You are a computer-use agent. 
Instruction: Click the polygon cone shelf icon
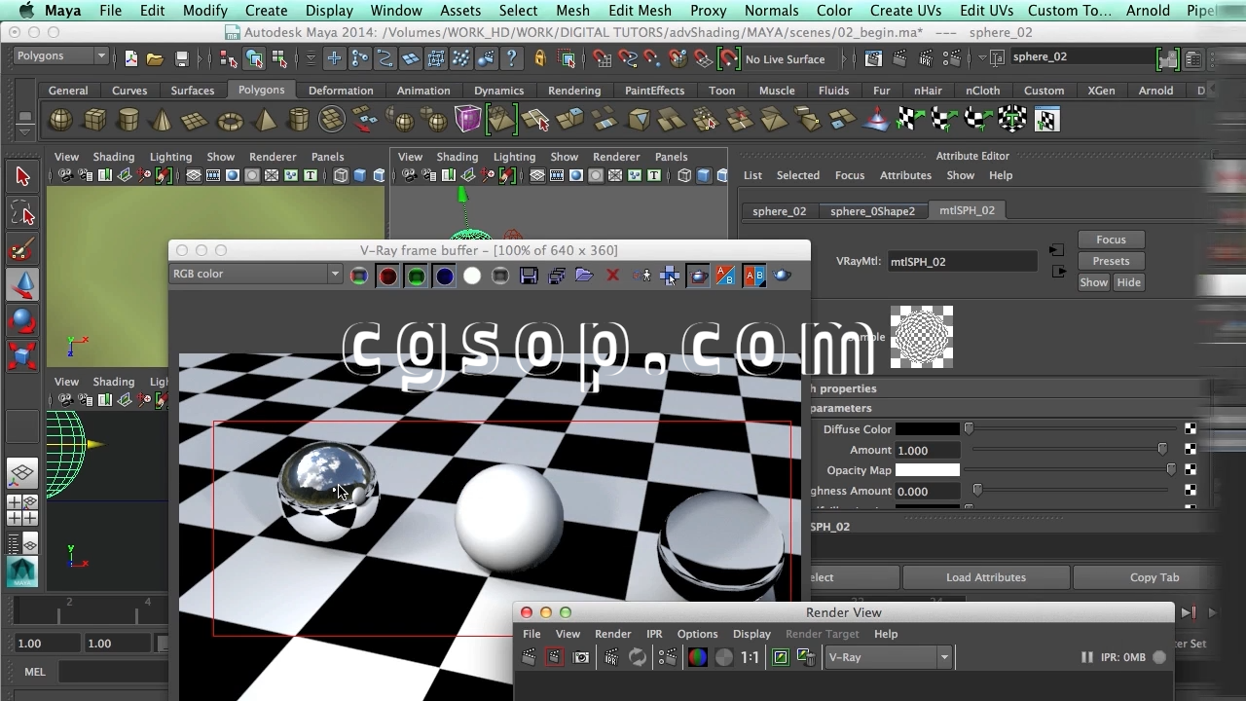(x=162, y=121)
